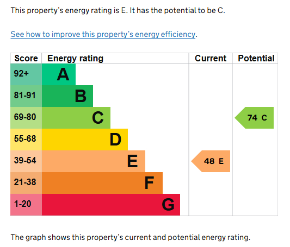Click the 1-20 score cell
Screen dimensions: 290x247
click(26, 205)
